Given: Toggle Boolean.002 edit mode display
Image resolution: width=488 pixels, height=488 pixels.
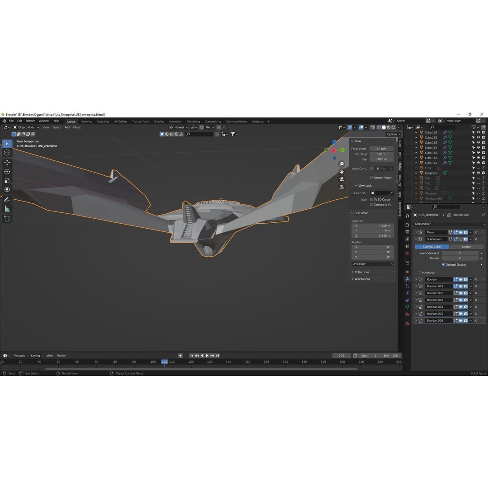Looking at the screenshot, I should click(455, 293).
